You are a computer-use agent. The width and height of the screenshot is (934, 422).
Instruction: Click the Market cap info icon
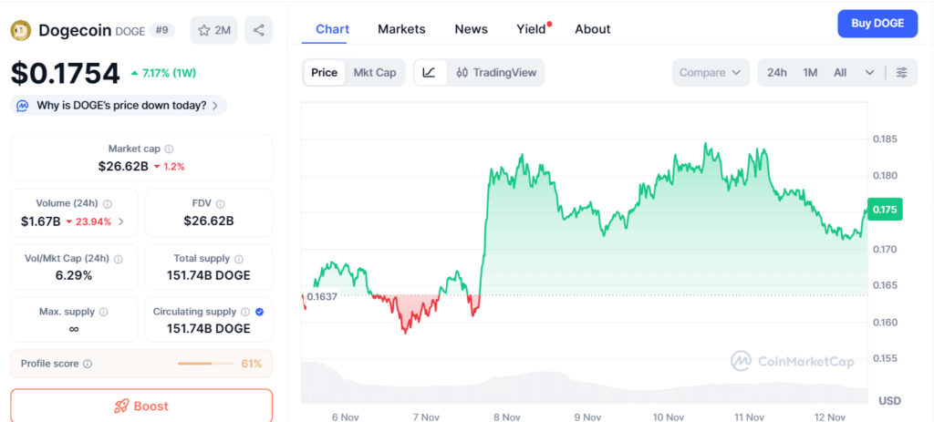click(169, 149)
